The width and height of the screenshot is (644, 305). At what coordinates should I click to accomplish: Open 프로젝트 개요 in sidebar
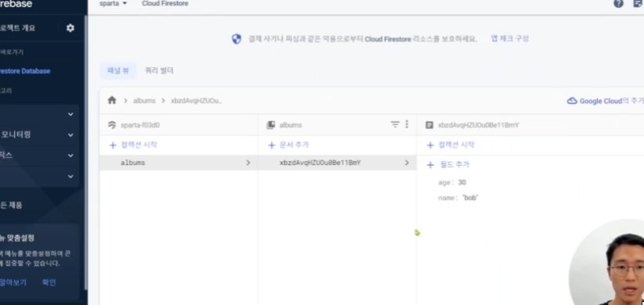[x=18, y=28]
